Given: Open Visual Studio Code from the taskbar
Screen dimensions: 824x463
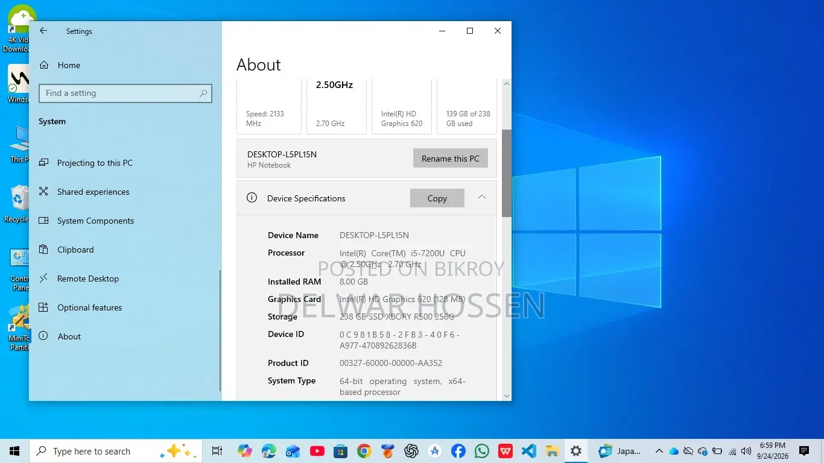Looking at the screenshot, I should pos(529,451).
